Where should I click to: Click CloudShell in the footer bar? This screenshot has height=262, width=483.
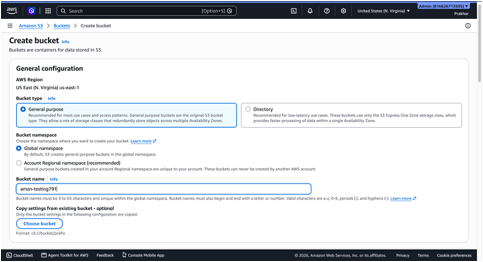(x=20, y=255)
